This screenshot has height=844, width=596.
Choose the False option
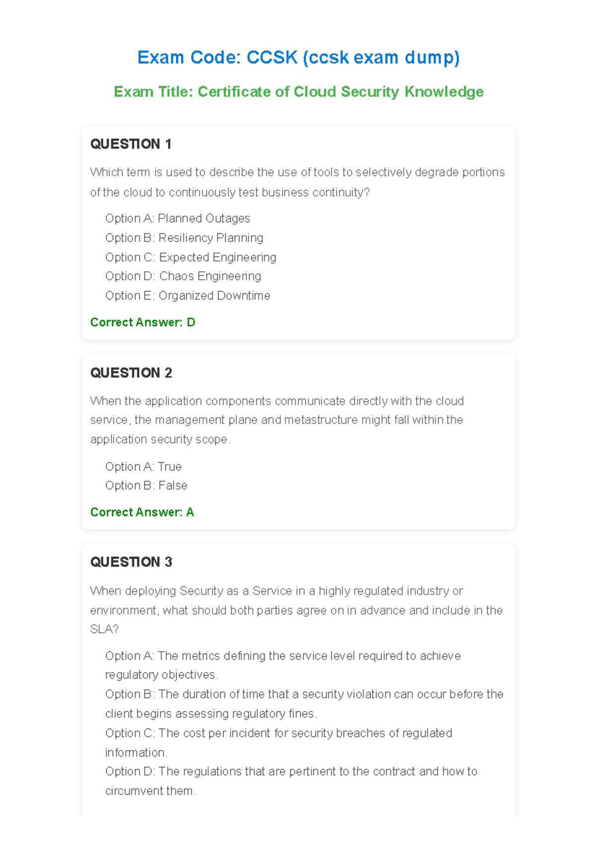pyautogui.click(x=146, y=486)
